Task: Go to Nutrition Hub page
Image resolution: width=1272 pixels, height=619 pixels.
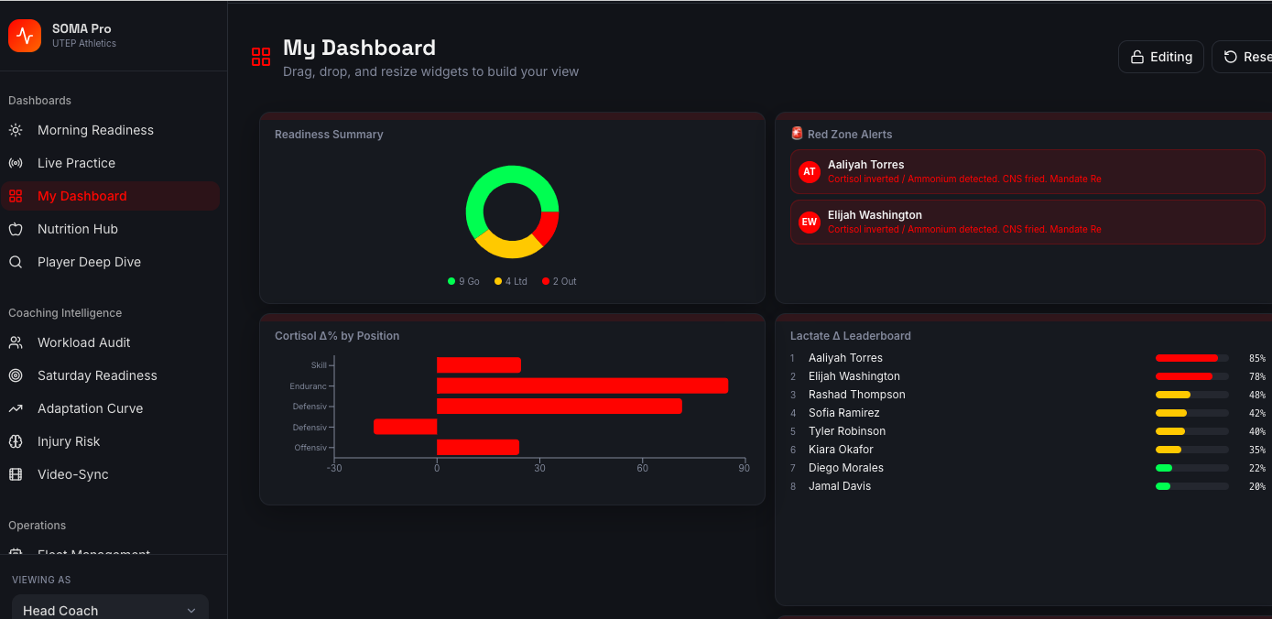Action: [x=78, y=229]
